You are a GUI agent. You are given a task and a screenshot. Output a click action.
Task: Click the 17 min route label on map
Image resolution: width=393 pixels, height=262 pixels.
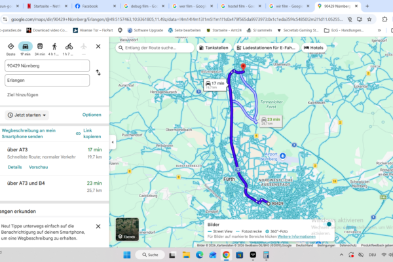coord(215,85)
